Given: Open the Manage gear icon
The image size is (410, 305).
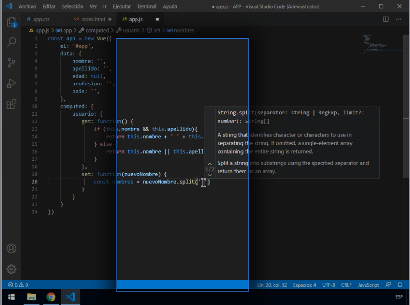Looking at the screenshot, I should click(12, 269).
